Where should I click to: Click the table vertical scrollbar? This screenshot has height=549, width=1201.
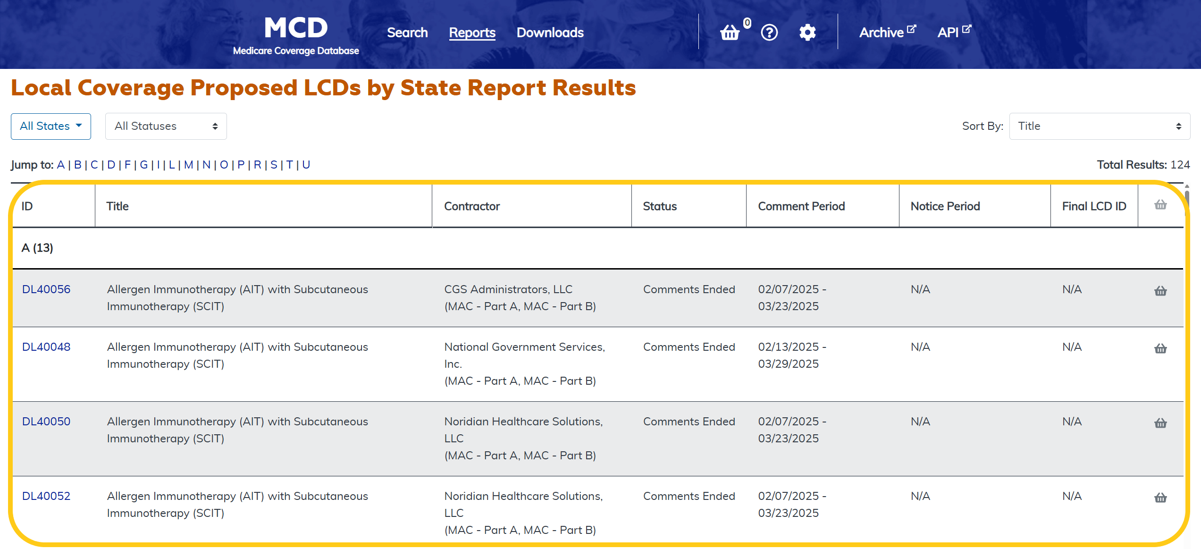pos(1187,197)
